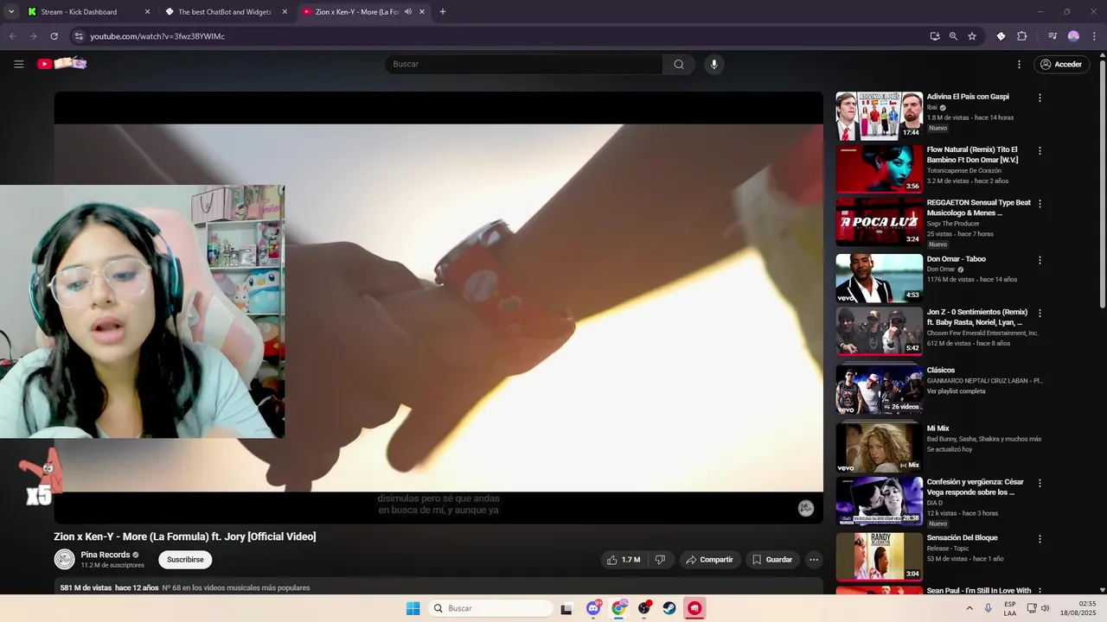The height and width of the screenshot is (622, 1107).
Task: Start voice search with microphone icon
Action: (713, 64)
